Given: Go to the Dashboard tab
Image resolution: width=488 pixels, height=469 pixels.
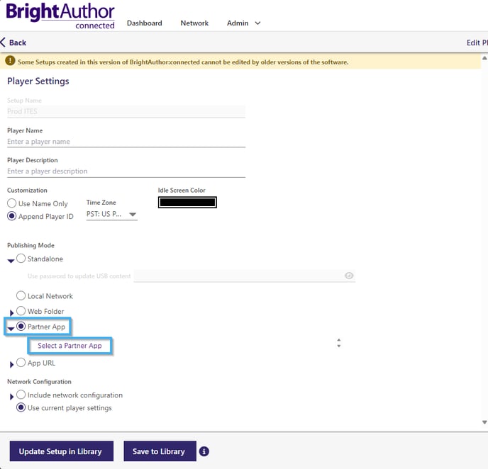Looking at the screenshot, I should point(145,23).
